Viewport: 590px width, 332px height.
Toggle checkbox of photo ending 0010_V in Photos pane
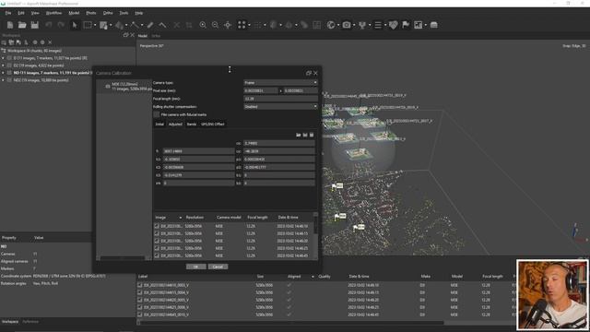140,314
